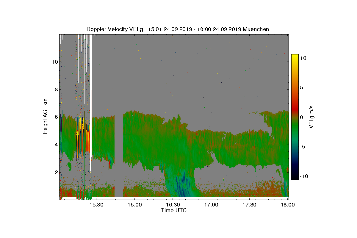This screenshot has width=357, height=238.
Task: Click the 'Time UTC' axis title
Action: click(x=174, y=210)
